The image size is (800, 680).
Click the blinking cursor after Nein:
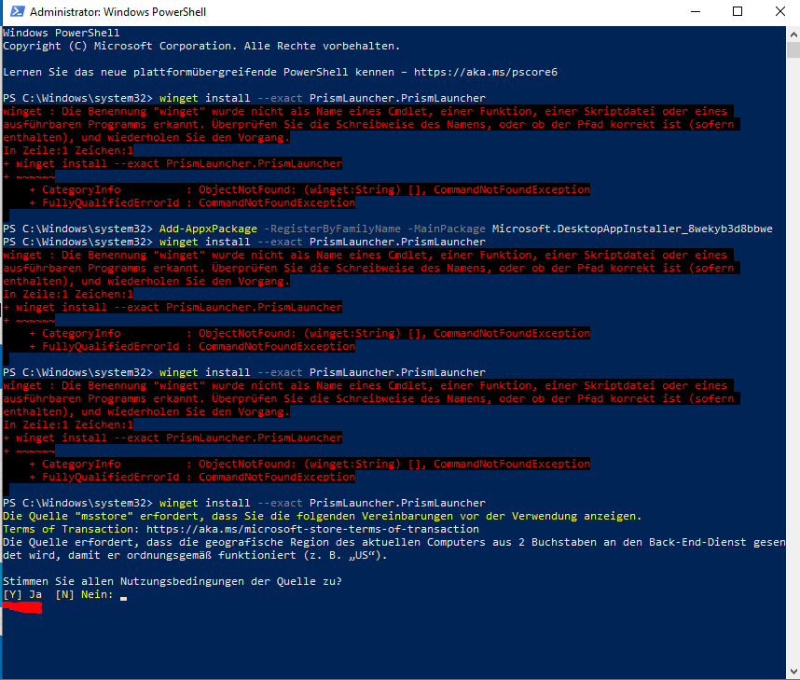pyautogui.click(x=123, y=595)
